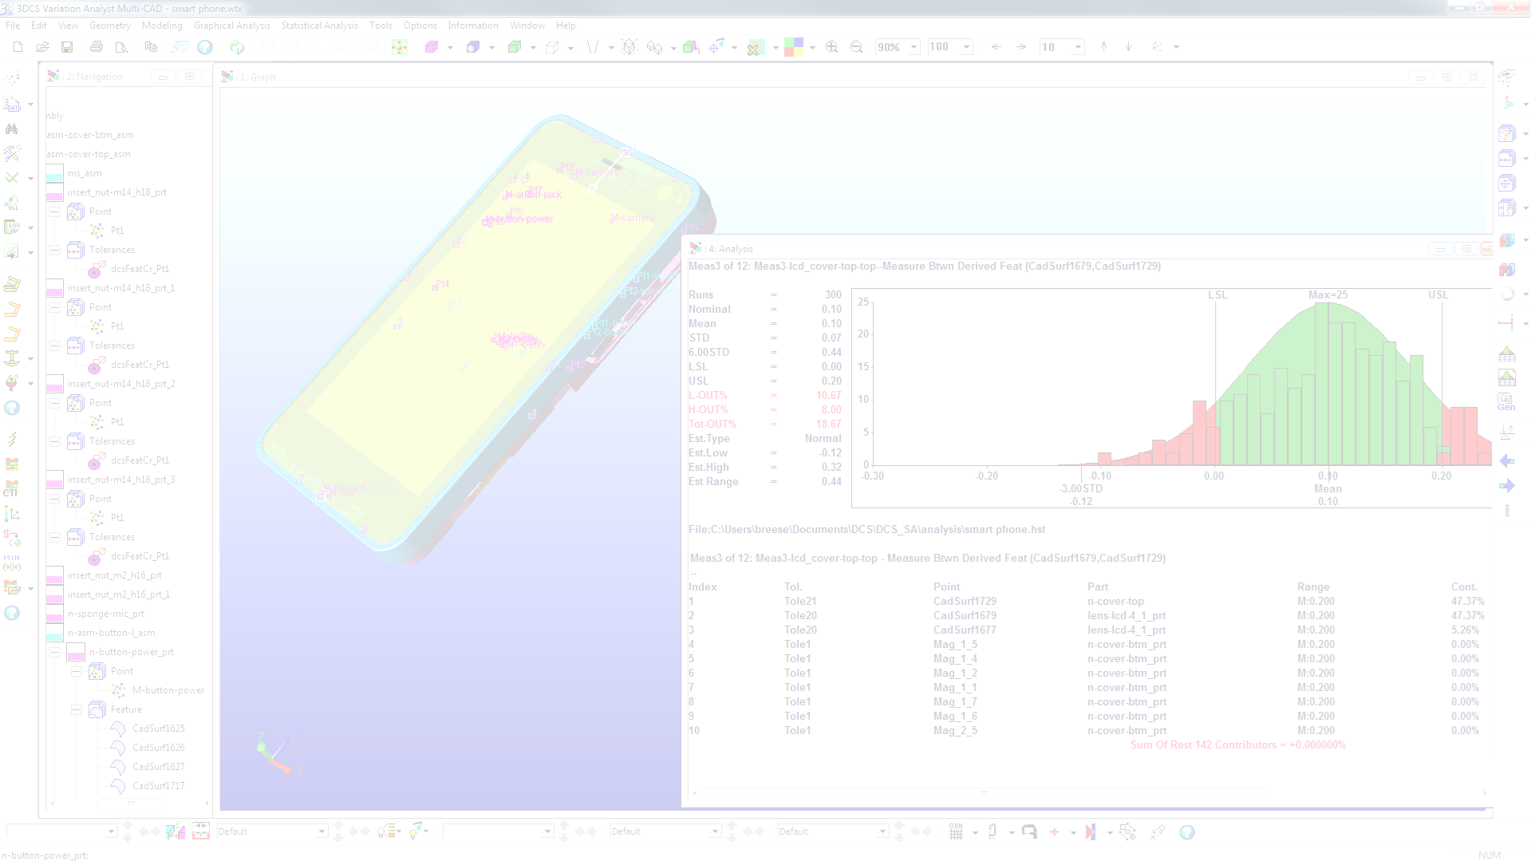Screen dimensions: 1531x861
Task: Open the Graphical Analysis menu
Action: point(231,26)
